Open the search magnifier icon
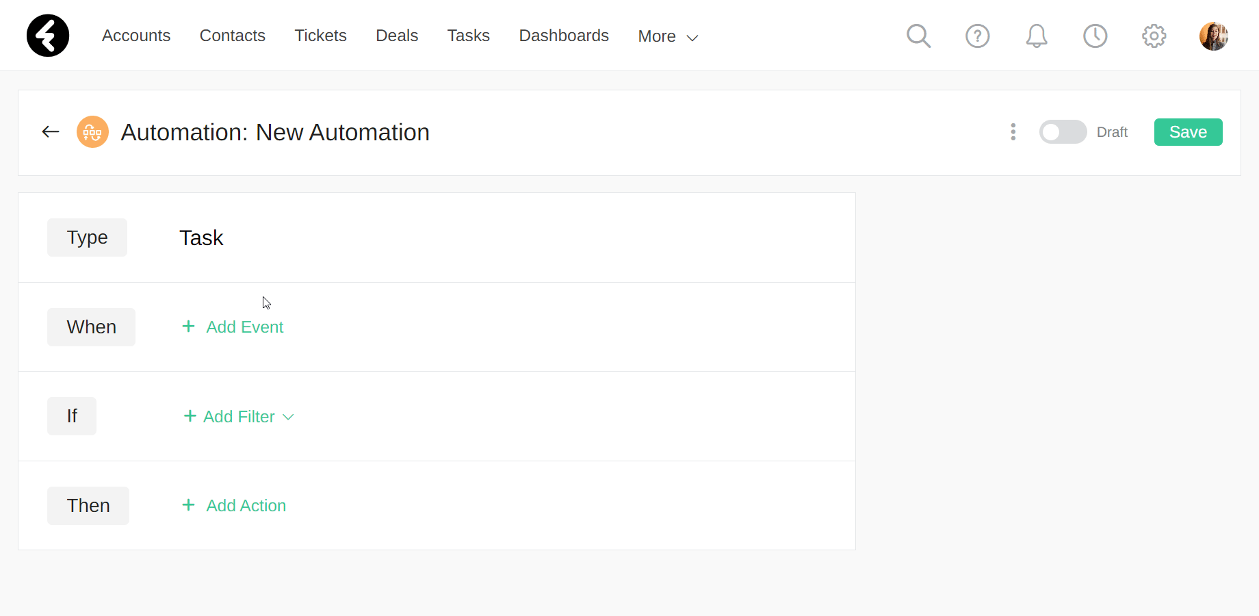 [x=918, y=36]
